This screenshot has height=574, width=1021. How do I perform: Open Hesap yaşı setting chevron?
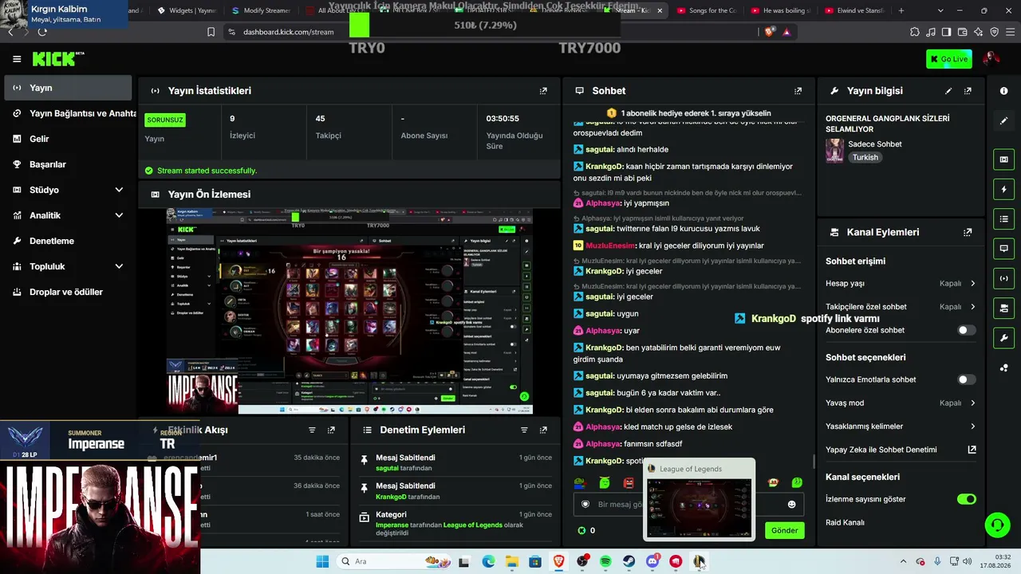click(x=972, y=283)
